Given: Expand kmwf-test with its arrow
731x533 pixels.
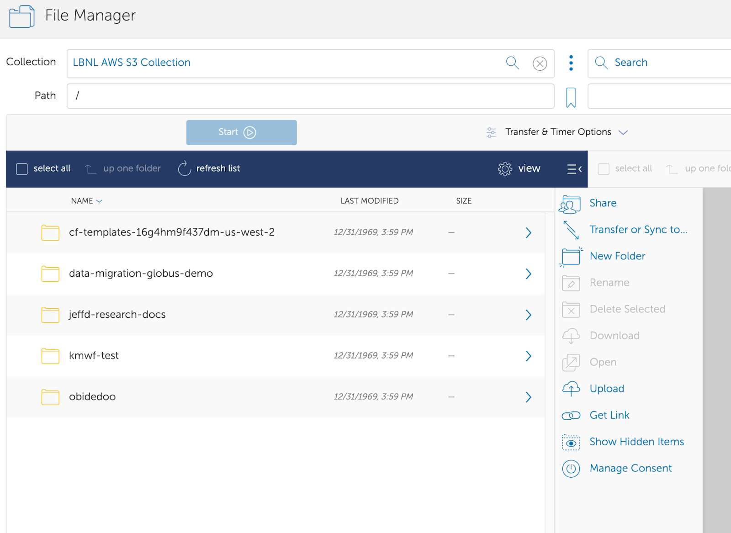Looking at the screenshot, I should 529,356.
